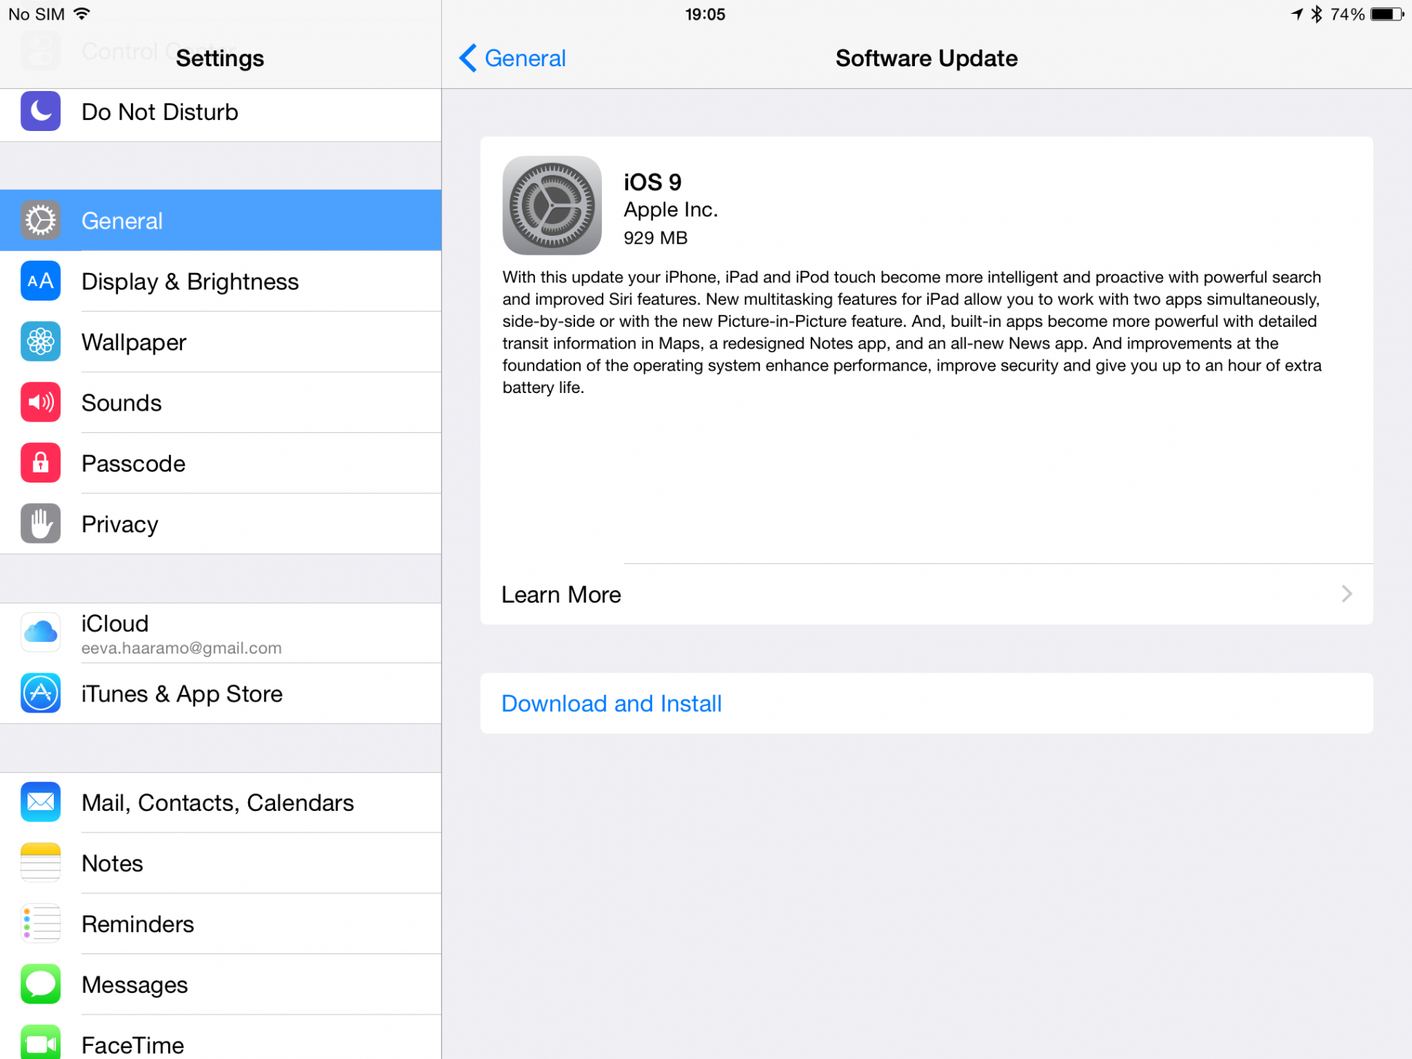Tap the Do Not Disturb moon icon
The height and width of the screenshot is (1059, 1412).
[41, 111]
